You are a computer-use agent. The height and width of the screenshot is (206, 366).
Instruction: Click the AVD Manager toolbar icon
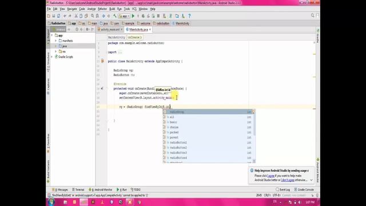coord(165,16)
